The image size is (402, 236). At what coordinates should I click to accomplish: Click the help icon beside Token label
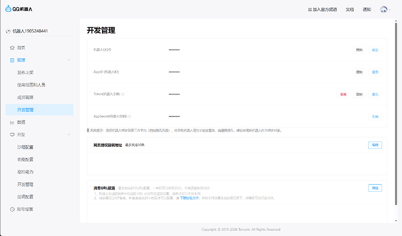123,94
